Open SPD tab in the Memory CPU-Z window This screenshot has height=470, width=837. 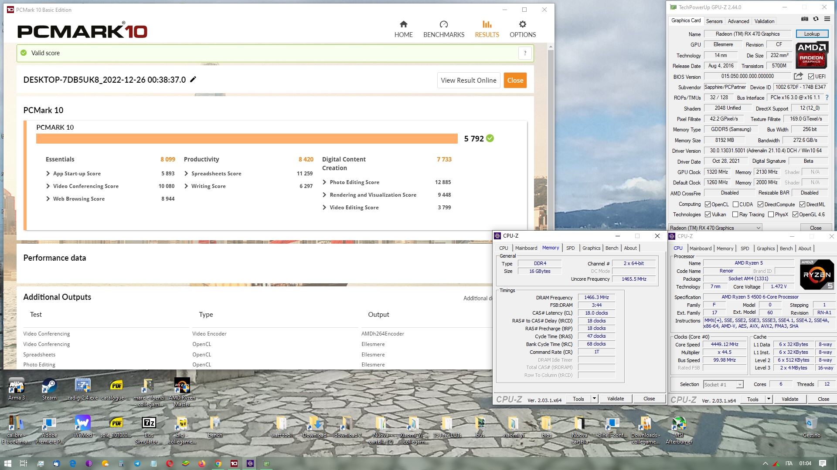click(x=570, y=248)
